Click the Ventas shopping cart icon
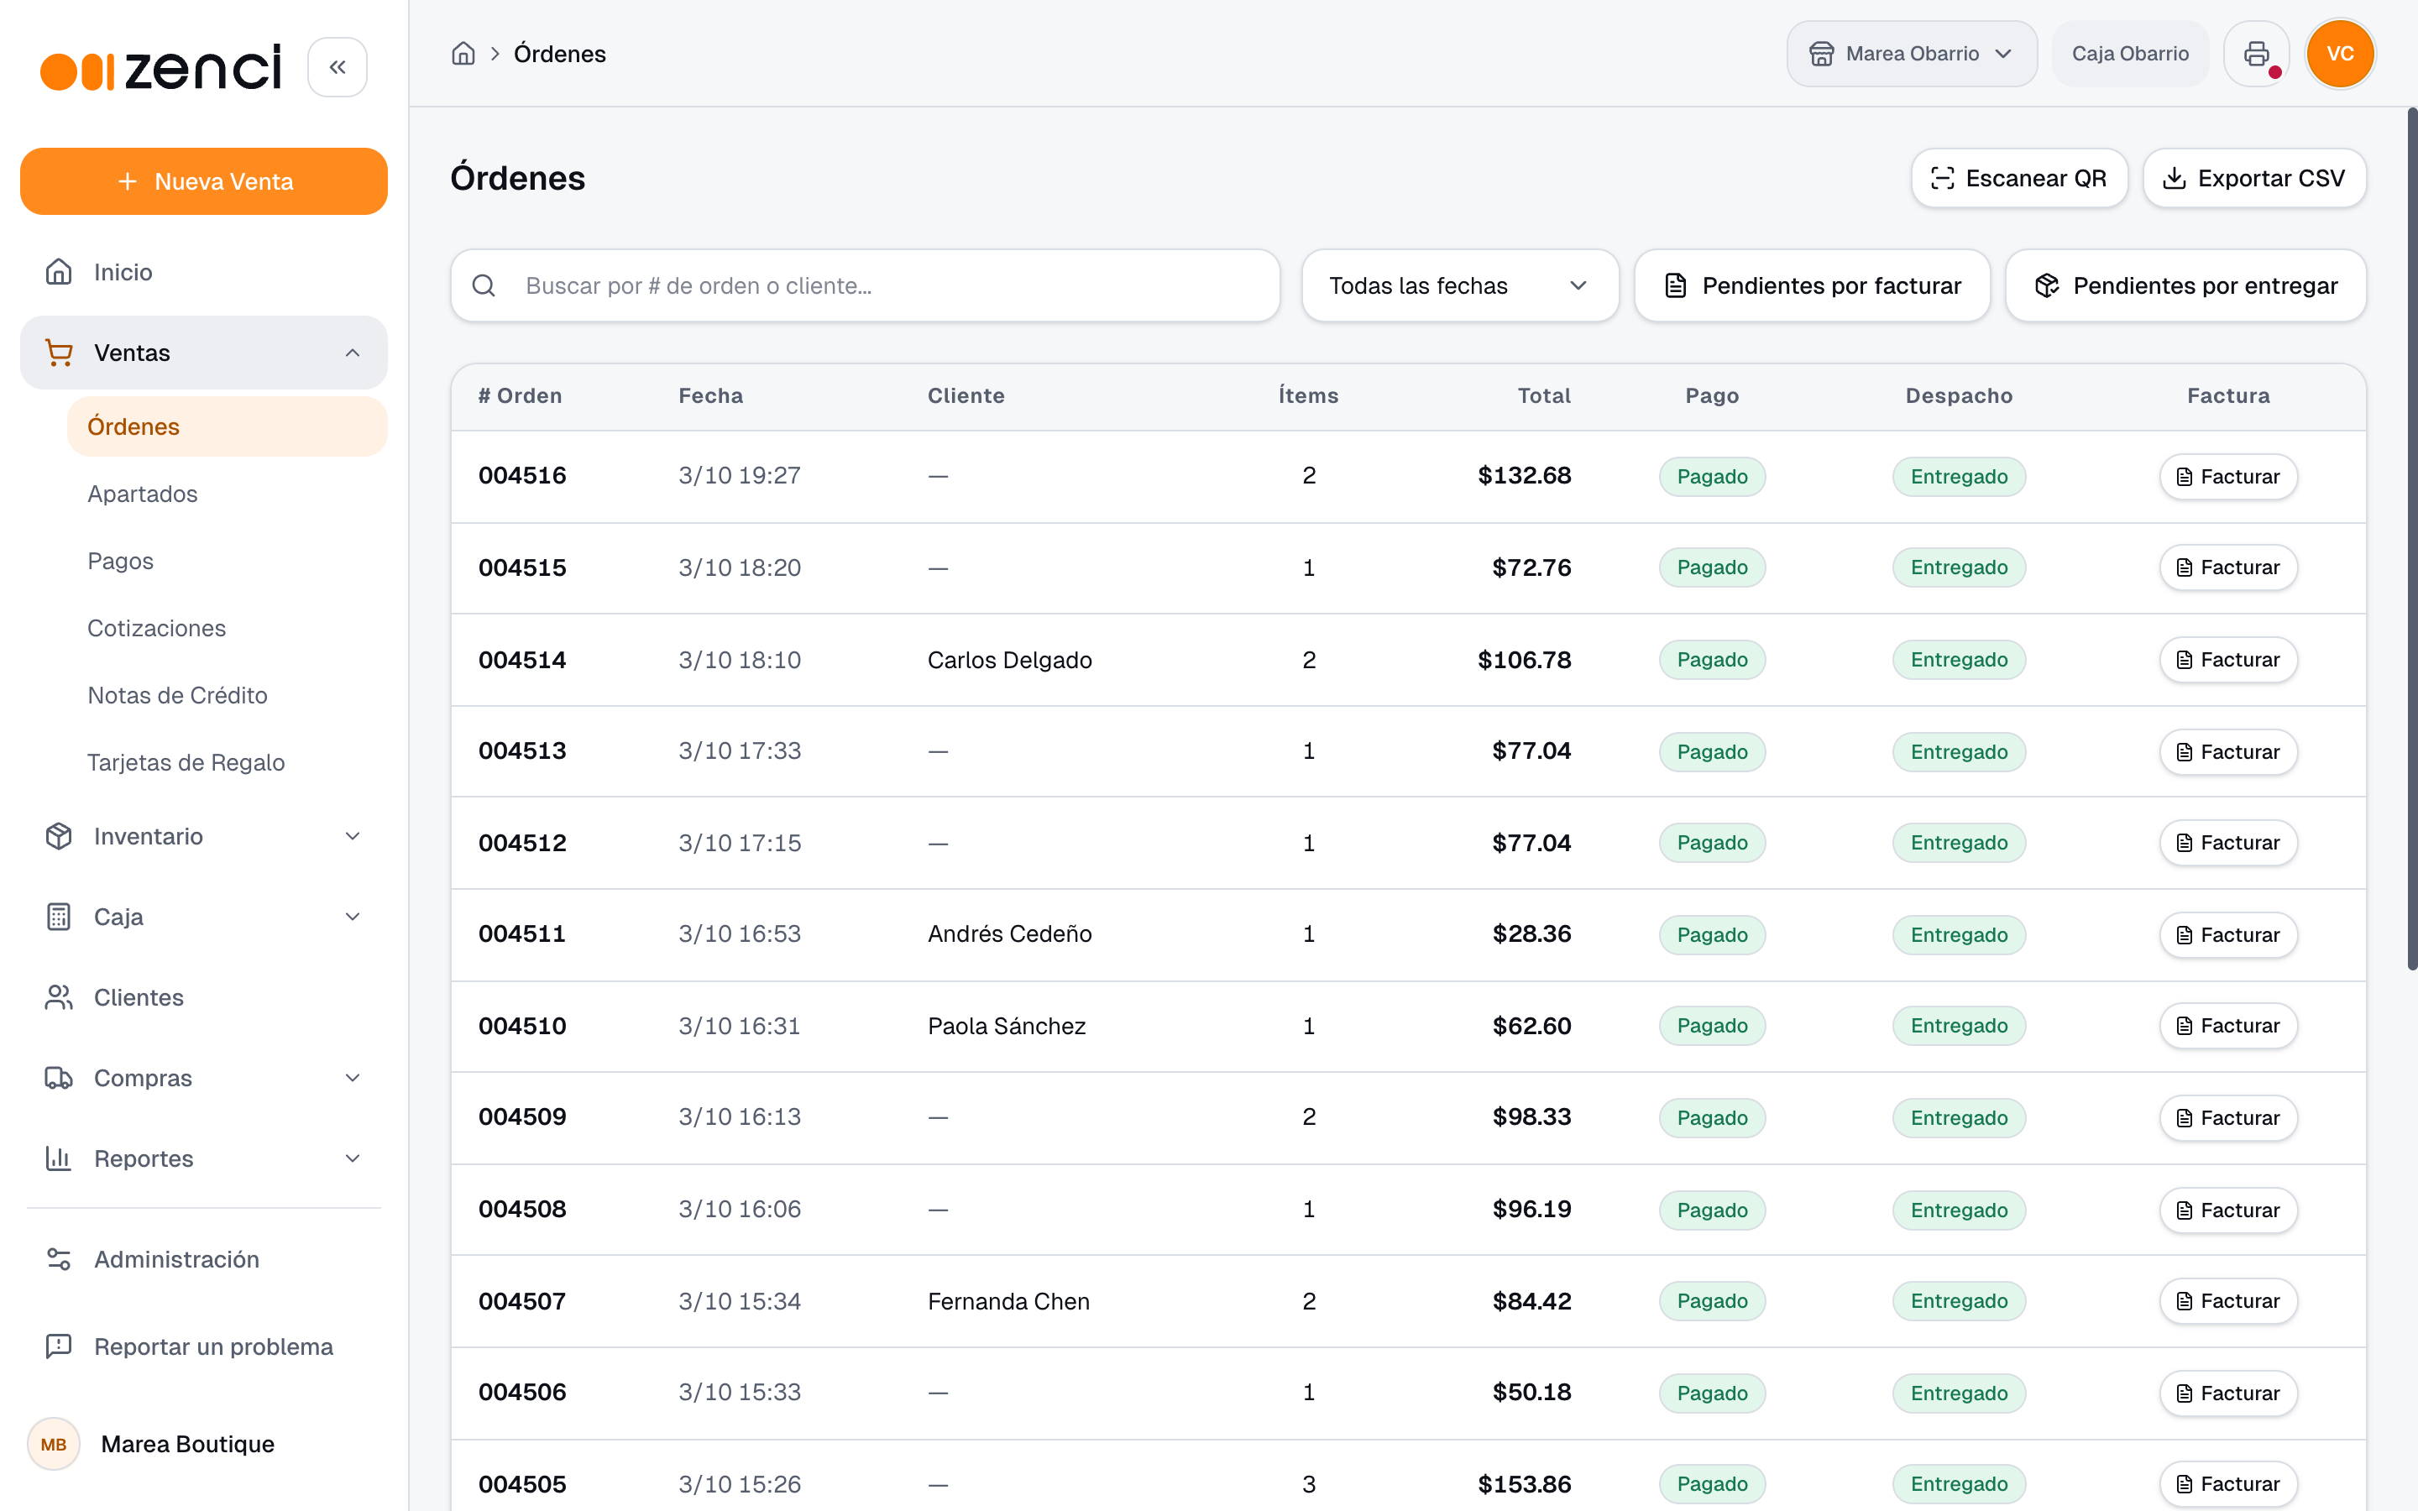The width and height of the screenshot is (2418, 1511). click(x=59, y=353)
